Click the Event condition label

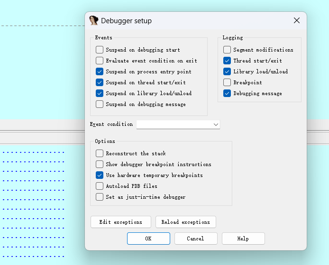[x=111, y=124]
